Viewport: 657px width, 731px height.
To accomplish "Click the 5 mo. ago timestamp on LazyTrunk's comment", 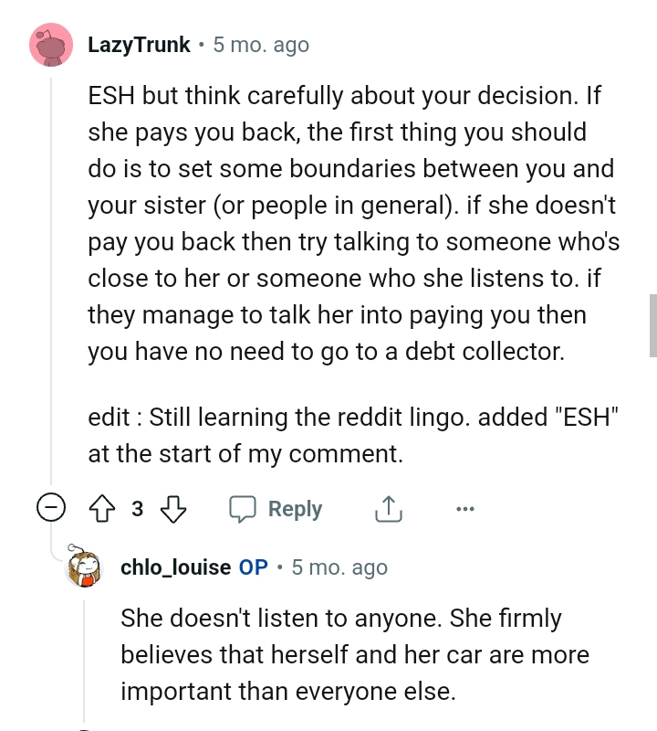I will pyautogui.click(x=260, y=44).
